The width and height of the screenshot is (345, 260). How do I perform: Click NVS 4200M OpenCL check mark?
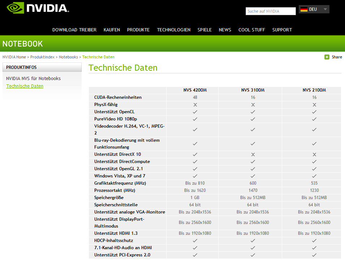tap(195, 112)
